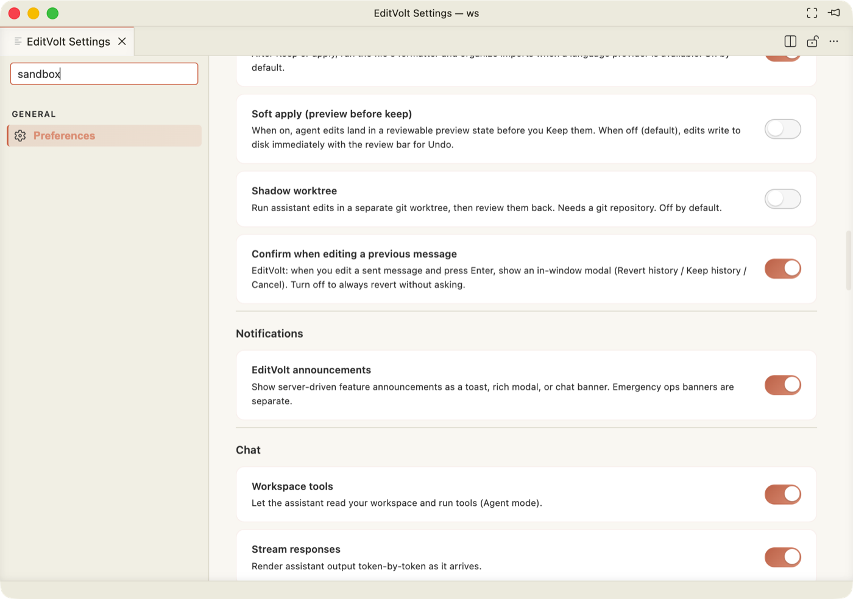
Task: Disable the Workspace tools toggle
Action: (x=783, y=494)
